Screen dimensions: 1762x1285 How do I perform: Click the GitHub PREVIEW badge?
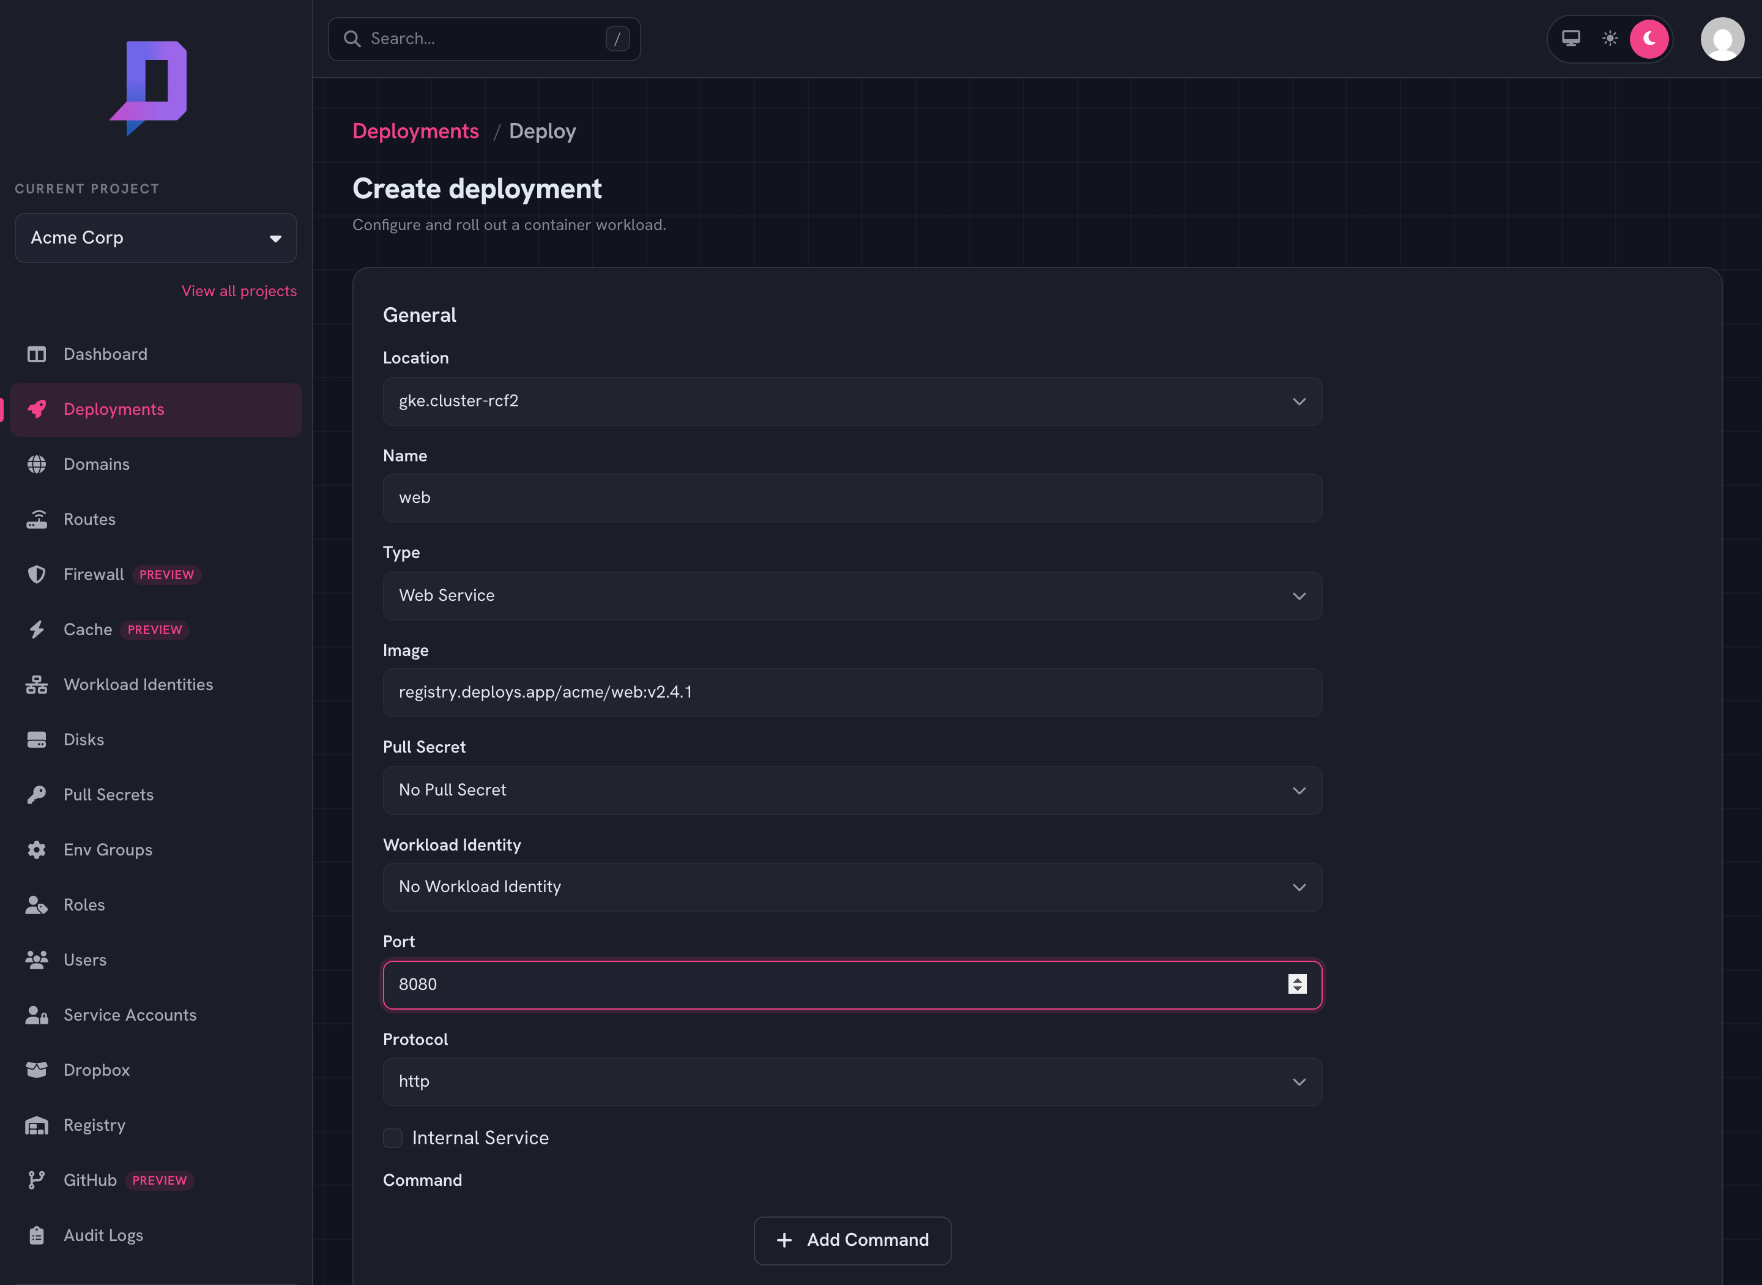(160, 1181)
